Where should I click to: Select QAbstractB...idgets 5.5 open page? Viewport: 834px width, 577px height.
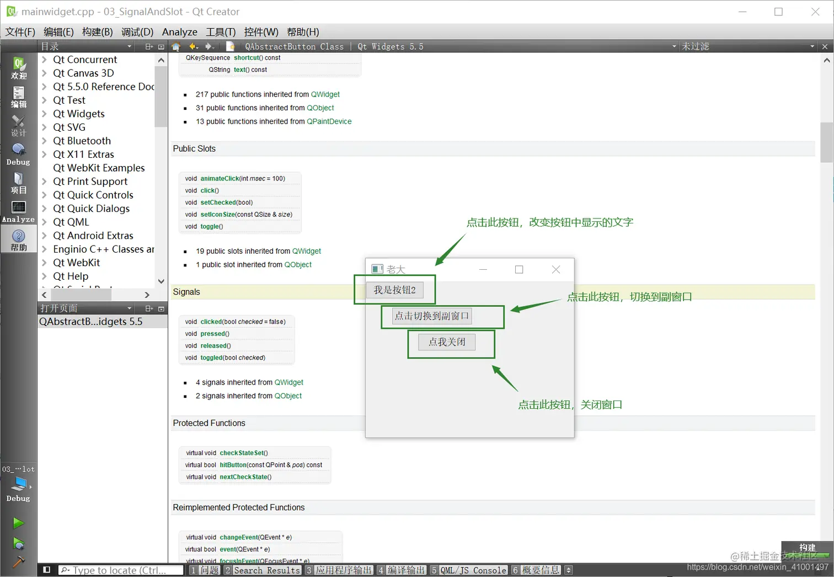(102, 322)
